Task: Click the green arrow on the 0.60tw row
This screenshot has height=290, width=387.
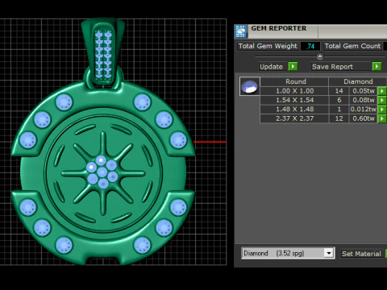Action: pos(382,118)
